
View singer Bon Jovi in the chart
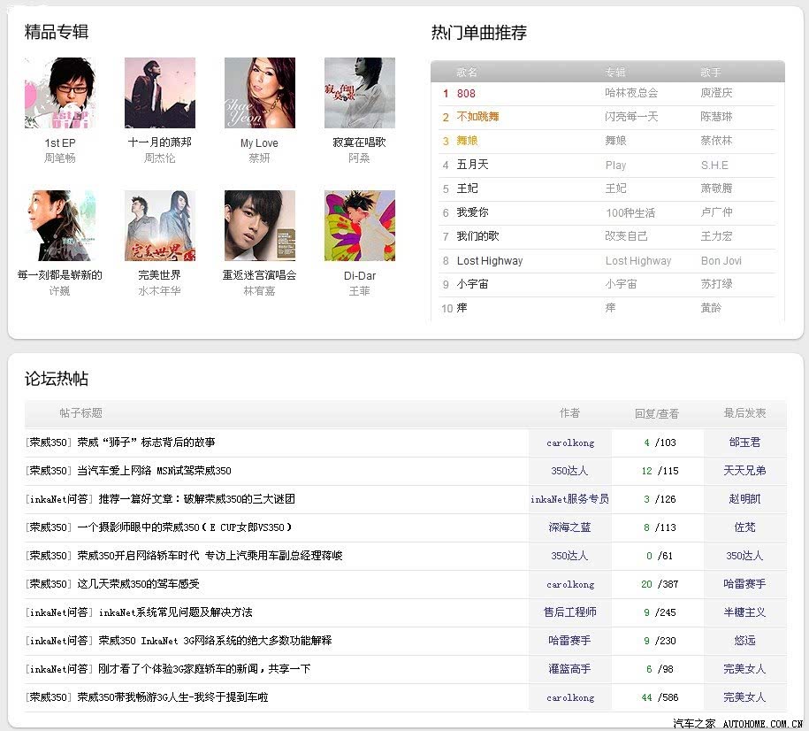pos(721,261)
